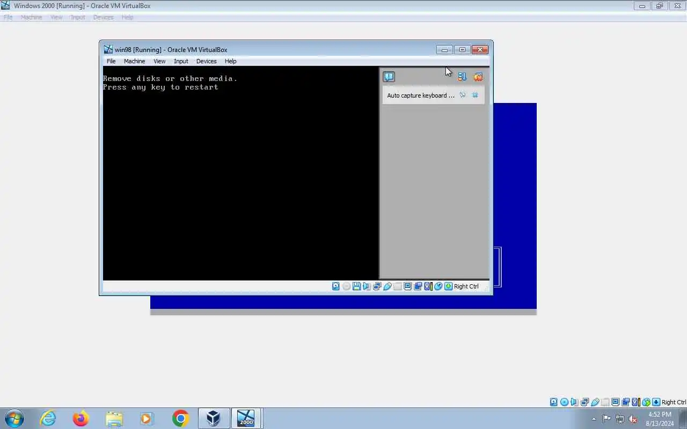Open File menu in Windows 2000 window
The height and width of the screenshot is (429, 687).
tap(8, 17)
